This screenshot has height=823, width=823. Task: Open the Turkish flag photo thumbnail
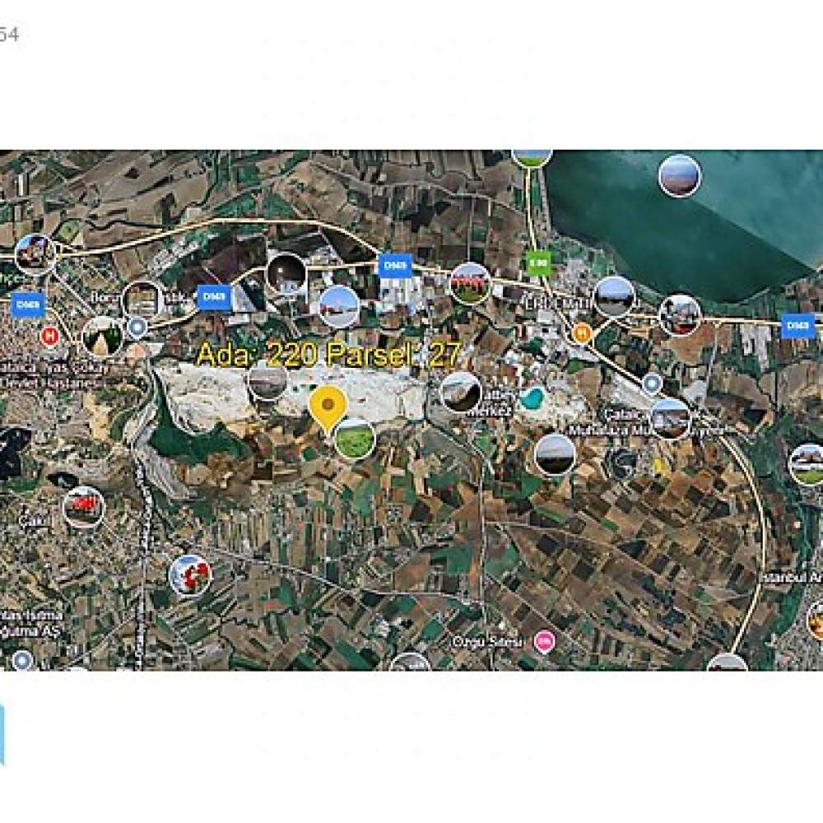pyautogui.click(x=83, y=508)
